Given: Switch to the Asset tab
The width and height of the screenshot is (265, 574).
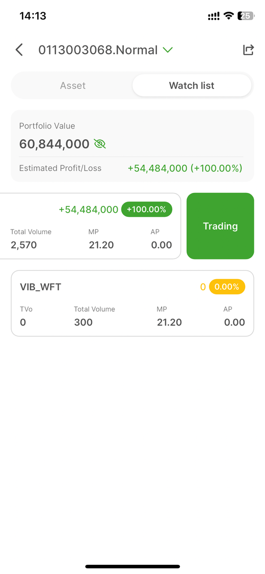Looking at the screenshot, I should pos(73,86).
